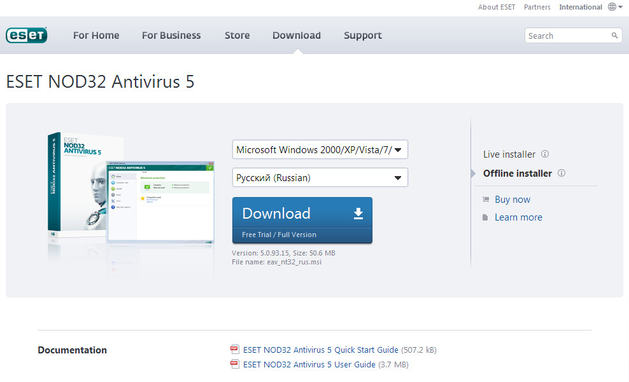This screenshot has width=629, height=382.
Task: Click info icon next to Live installer
Action: [545, 154]
